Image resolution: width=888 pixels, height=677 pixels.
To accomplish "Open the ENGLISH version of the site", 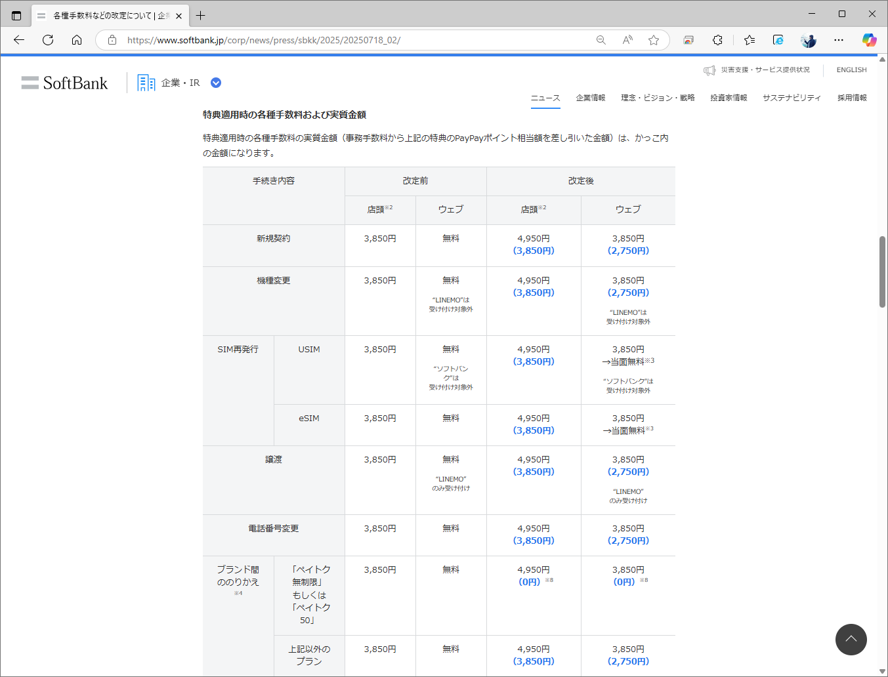I will [x=851, y=70].
